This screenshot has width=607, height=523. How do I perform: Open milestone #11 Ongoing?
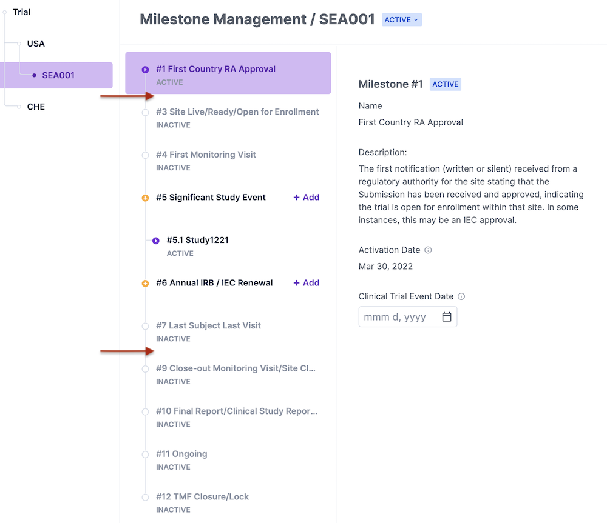[x=181, y=454]
